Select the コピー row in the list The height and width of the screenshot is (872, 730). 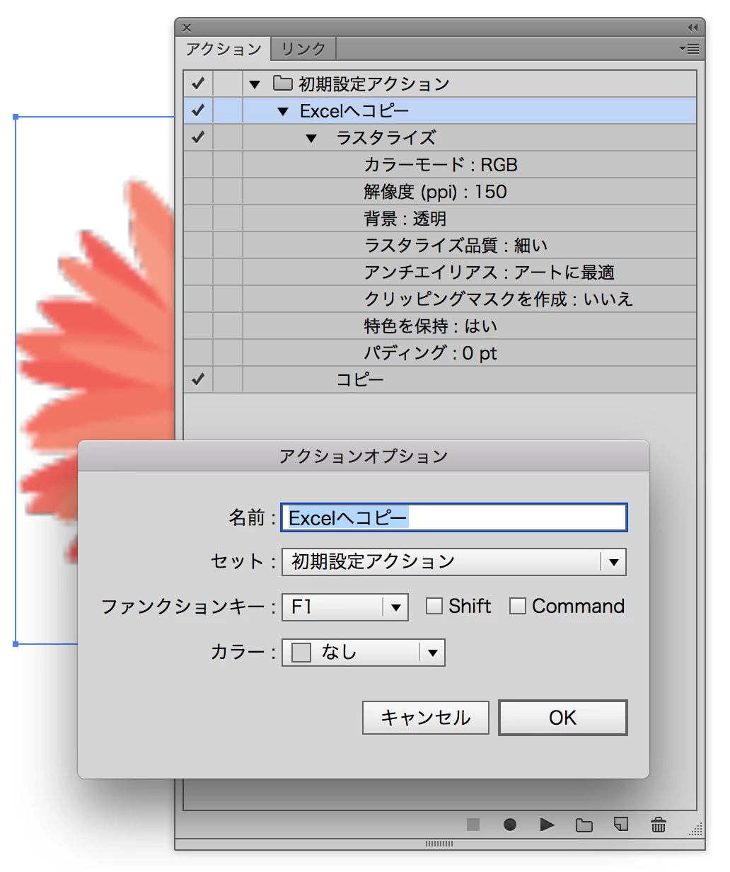[440, 379]
